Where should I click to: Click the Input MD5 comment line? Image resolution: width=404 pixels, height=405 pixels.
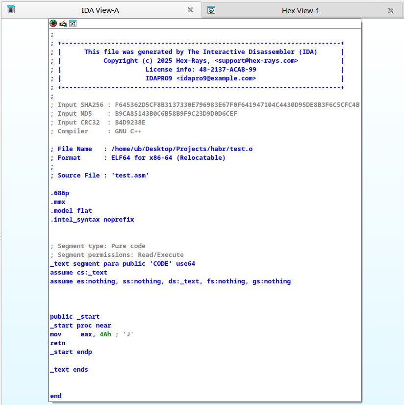point(144,114)
